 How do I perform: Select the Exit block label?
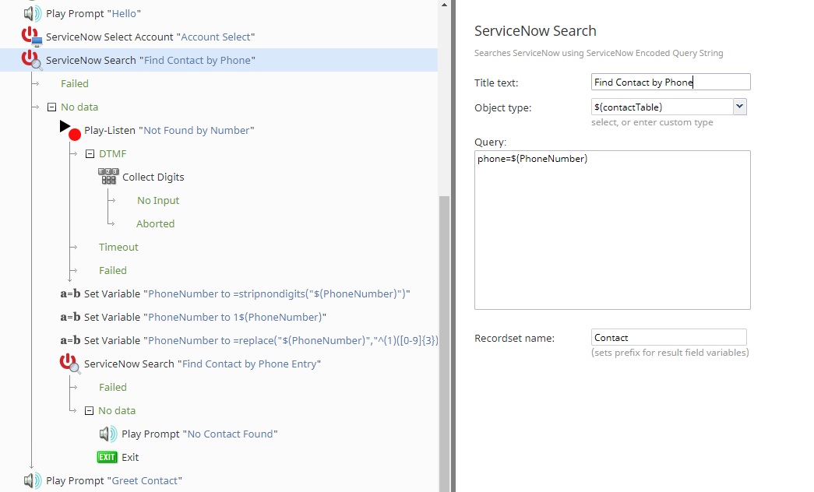130,457
